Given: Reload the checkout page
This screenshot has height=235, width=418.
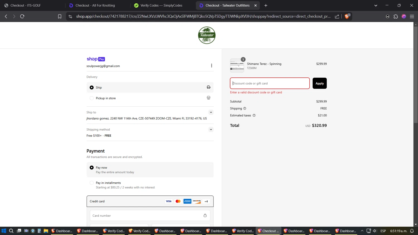Looking at the screenshot, I should pyautogui.click(x=22, y=16).
